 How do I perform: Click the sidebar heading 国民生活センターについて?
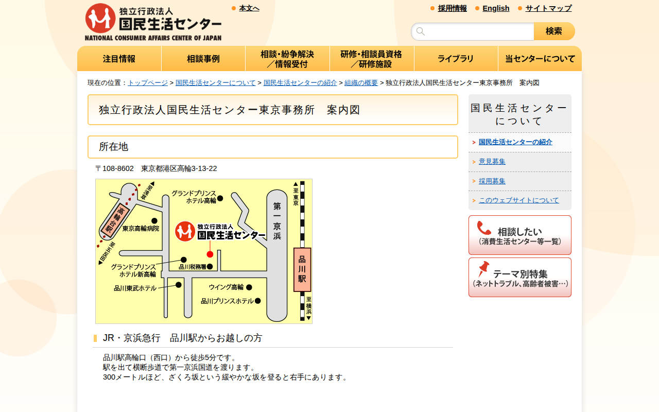click(520, 114)
